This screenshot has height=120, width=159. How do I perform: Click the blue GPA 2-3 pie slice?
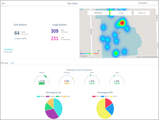point(110,109)
